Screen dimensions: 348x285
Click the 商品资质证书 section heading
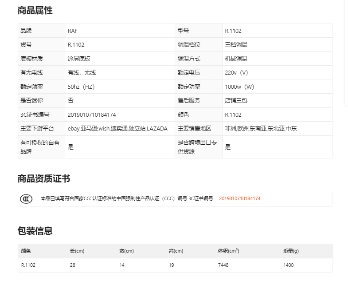pyautogui.click(x=43, y=179)
